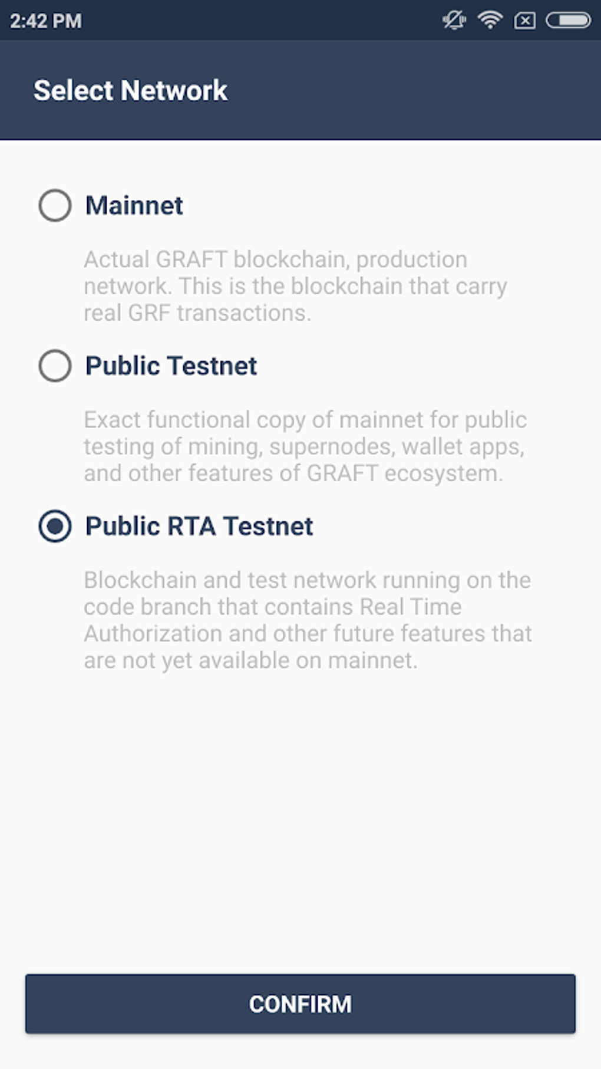Tap the empty header bar right of the title
The image size is (601, 1069).
[412, 91]
